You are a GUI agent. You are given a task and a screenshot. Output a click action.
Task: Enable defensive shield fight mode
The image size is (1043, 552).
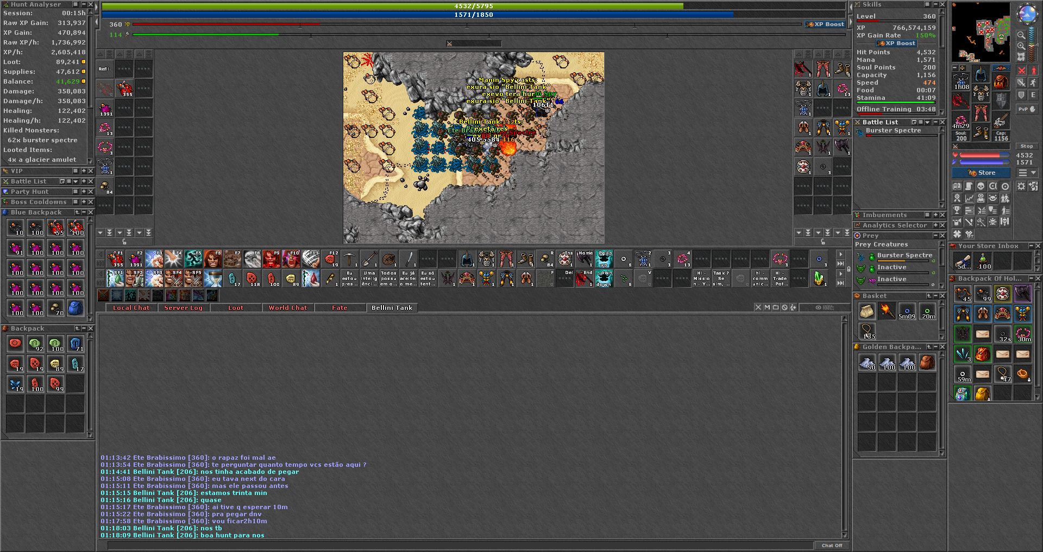(x=1021, y=94)
